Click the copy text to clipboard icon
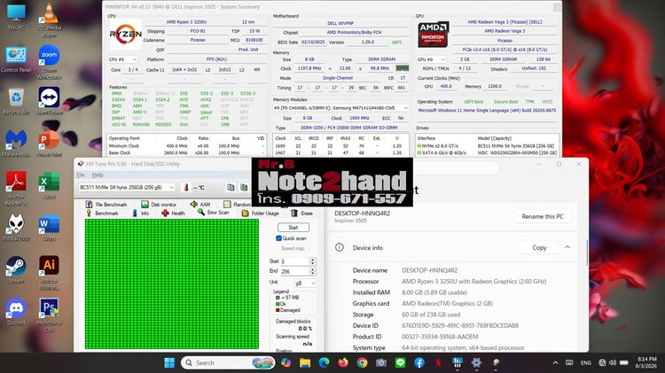The width and height of the screenshot is (665, 373). [231, 187]
